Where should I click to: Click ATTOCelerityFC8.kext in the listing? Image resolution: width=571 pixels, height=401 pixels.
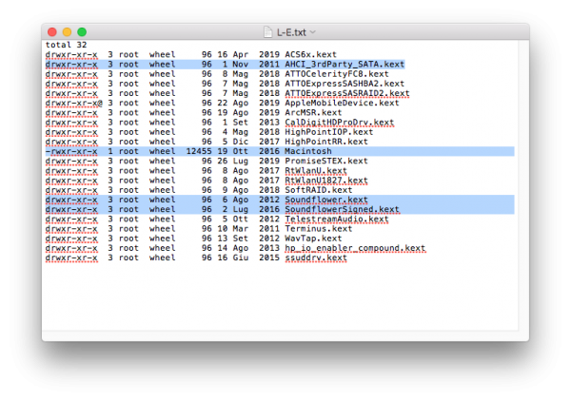click(337, 74)
